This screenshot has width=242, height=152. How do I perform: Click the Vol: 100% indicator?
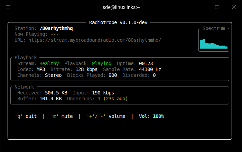151,116
